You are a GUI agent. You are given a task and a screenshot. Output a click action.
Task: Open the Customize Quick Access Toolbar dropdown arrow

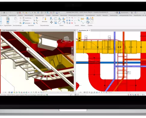[x=59, y=13]
